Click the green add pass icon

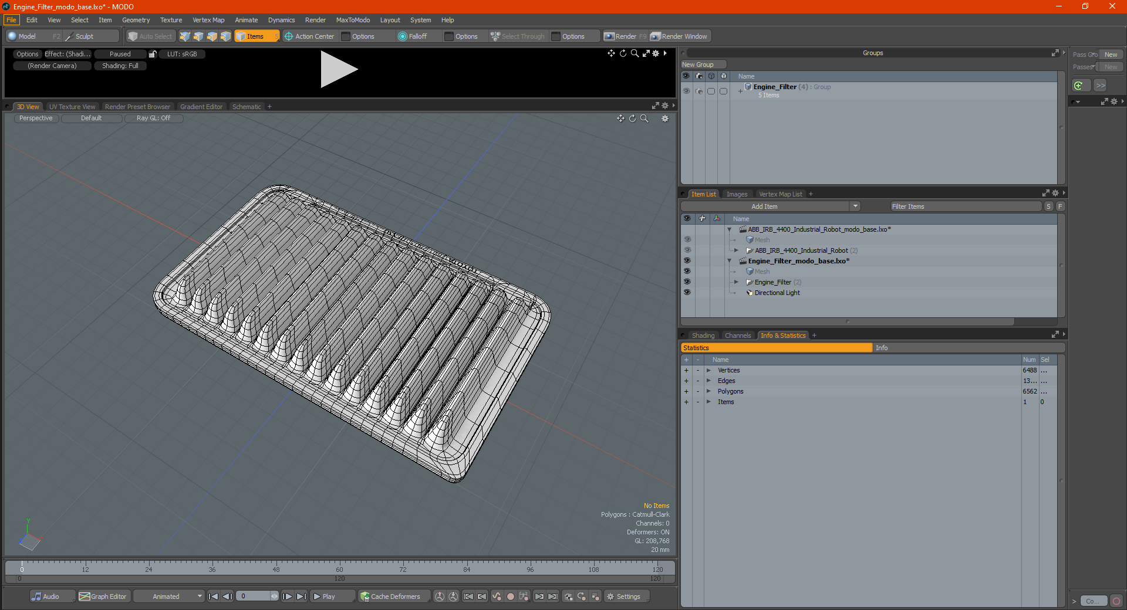coord(1079,86)
